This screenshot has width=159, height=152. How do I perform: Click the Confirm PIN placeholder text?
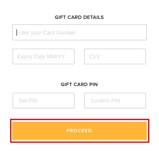(105, 101)
